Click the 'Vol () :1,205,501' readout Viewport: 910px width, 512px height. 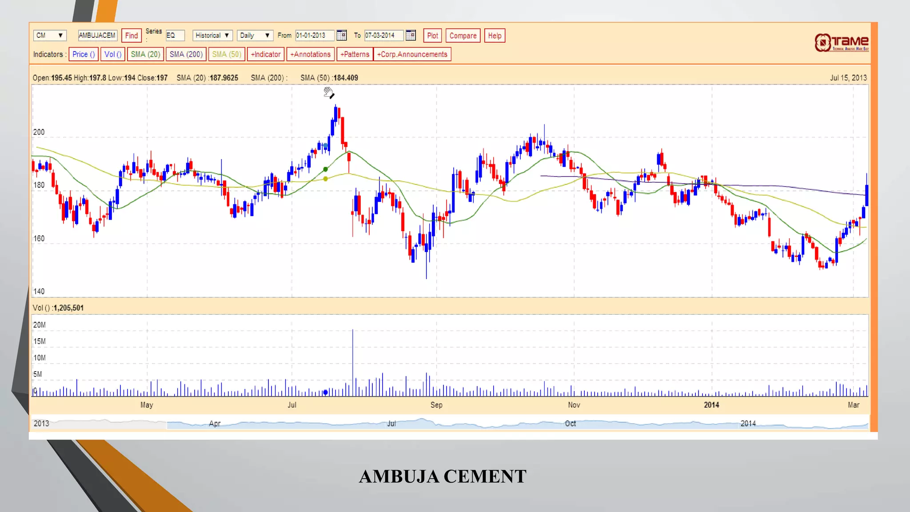click(x=58, y=308)
